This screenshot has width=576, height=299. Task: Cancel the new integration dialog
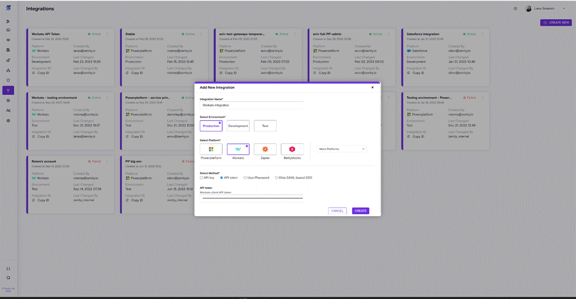coord(337,211)
